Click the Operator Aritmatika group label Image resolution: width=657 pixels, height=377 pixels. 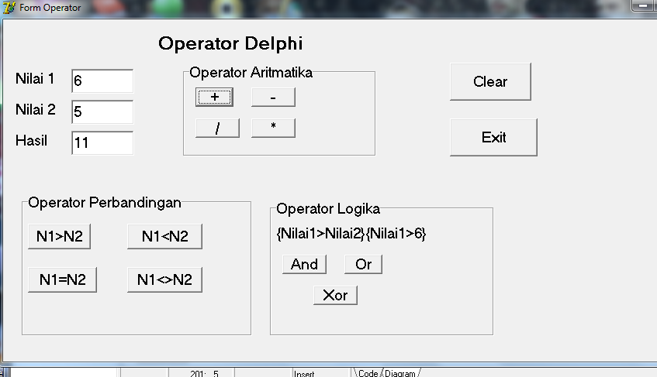coord(251,72)
